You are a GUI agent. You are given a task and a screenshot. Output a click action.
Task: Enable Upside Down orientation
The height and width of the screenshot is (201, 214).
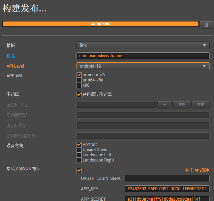click(x=79, y=150)
